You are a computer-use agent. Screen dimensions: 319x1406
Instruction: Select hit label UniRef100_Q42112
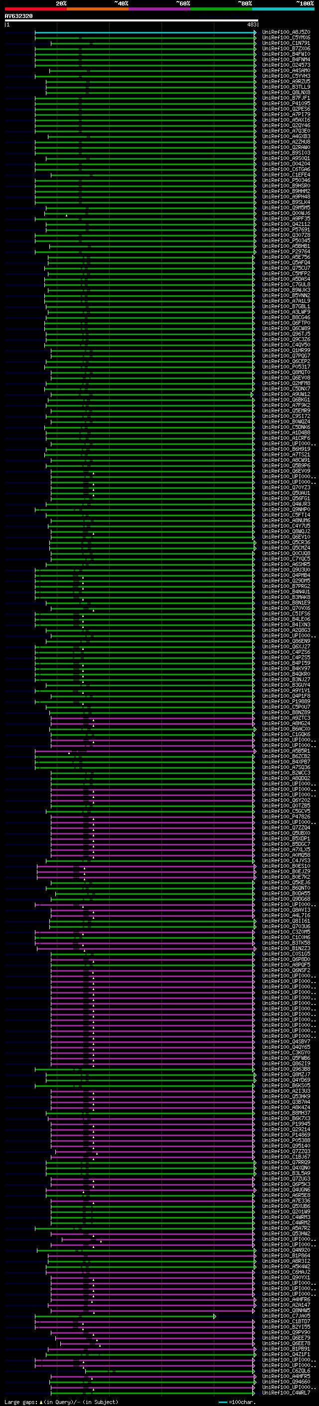pos(286,224)
